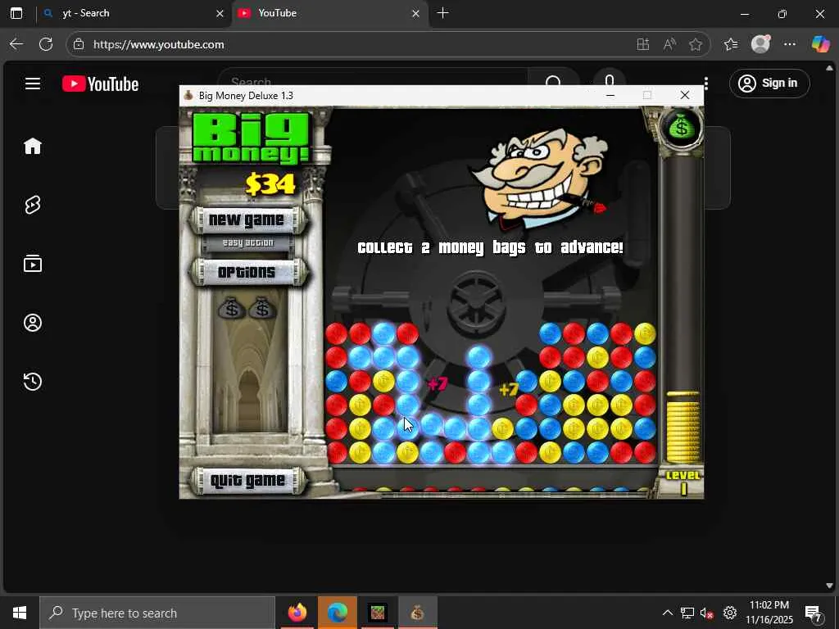This screenshot has height=629, width=839.
Task: Click the $34 score display
Action: 270,184
